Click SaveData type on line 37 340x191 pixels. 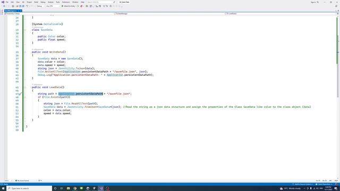[44, 58]
